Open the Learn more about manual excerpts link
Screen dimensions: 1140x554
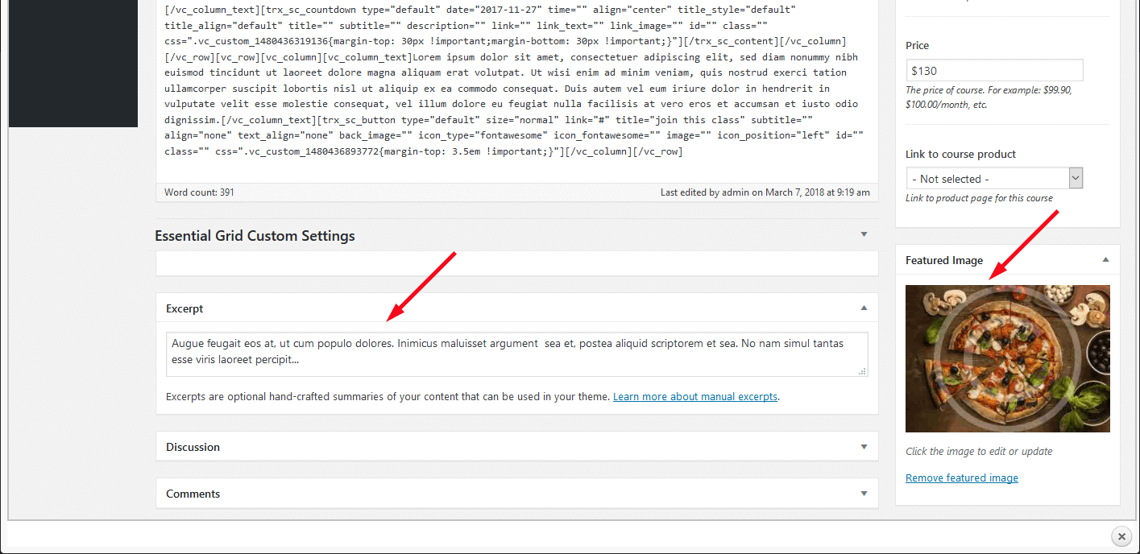pos(695,396)
